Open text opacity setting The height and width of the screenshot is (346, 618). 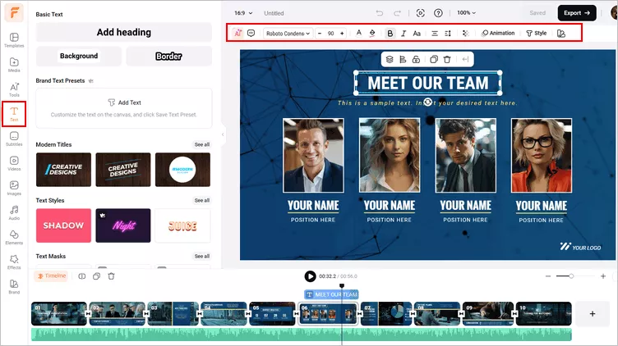[465, 34]
